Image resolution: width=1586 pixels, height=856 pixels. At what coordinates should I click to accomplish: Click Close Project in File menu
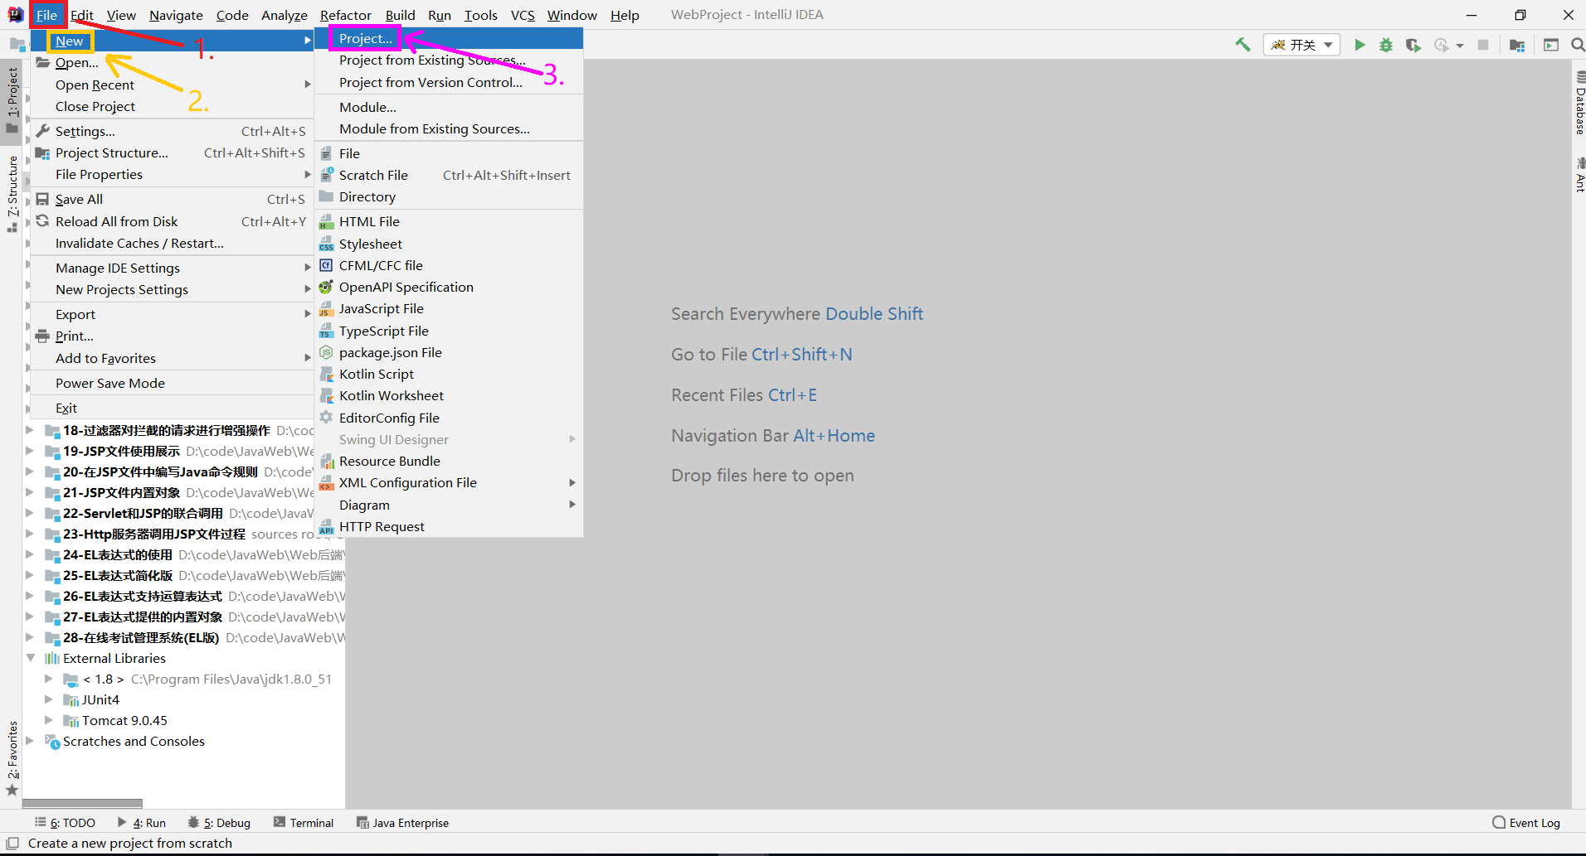coord(172,106)
